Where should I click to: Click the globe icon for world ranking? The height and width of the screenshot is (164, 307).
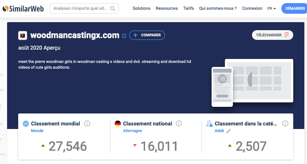pyautogui.click(x=26, y=124)
